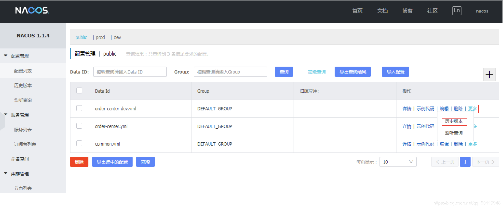Check the order-center-dev.yml row checkbox
This screenshot has height=208, width=503.
coord(79,108)
